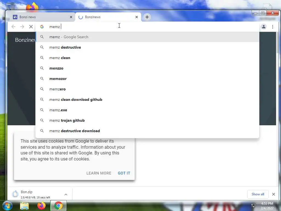
Task: Choose 'memz - Google Search' suggestion
Action: (x=147, y=37)
